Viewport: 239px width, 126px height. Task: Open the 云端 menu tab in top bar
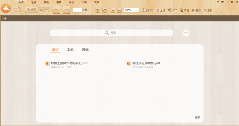tap(84, 2)
